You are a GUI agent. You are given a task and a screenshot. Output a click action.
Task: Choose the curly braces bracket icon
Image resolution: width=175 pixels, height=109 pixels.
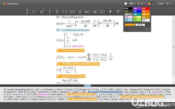(64, 12)
